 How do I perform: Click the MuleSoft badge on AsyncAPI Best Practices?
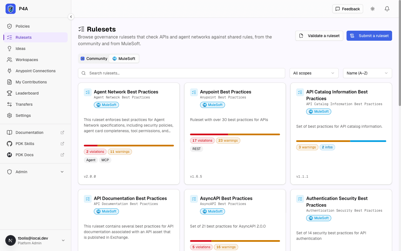click(x=212, y=211)
